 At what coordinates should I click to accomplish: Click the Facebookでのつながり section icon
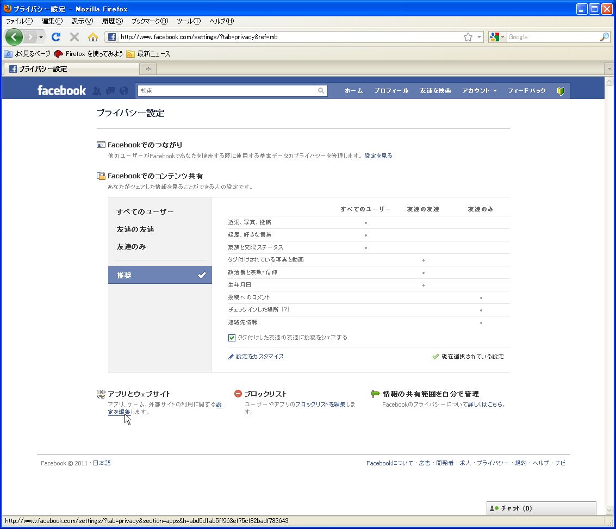point(101,145)
